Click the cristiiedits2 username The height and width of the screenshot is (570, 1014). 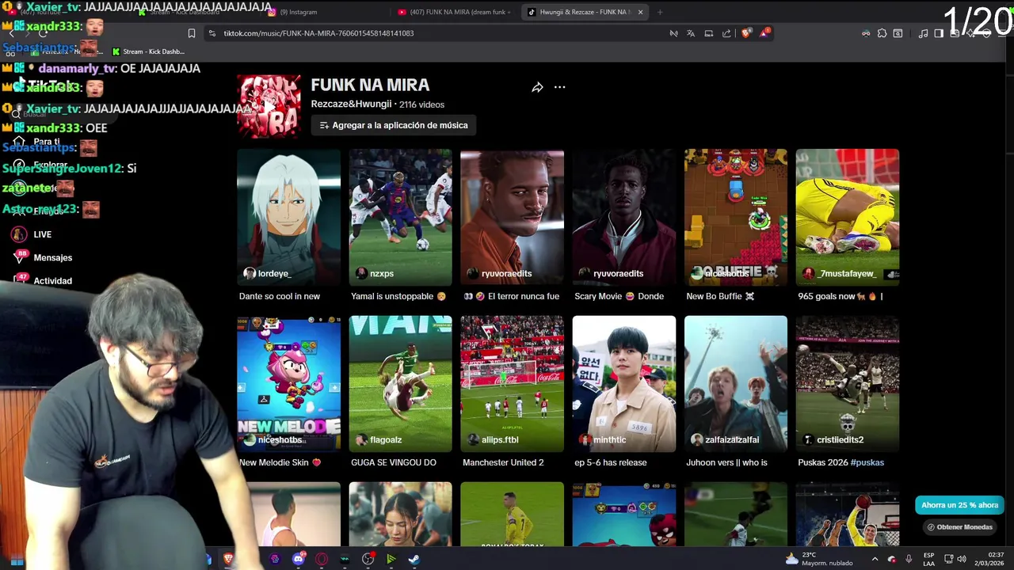point(841,439)
